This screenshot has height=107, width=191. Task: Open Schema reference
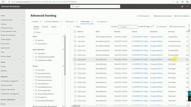click(182, 16)
